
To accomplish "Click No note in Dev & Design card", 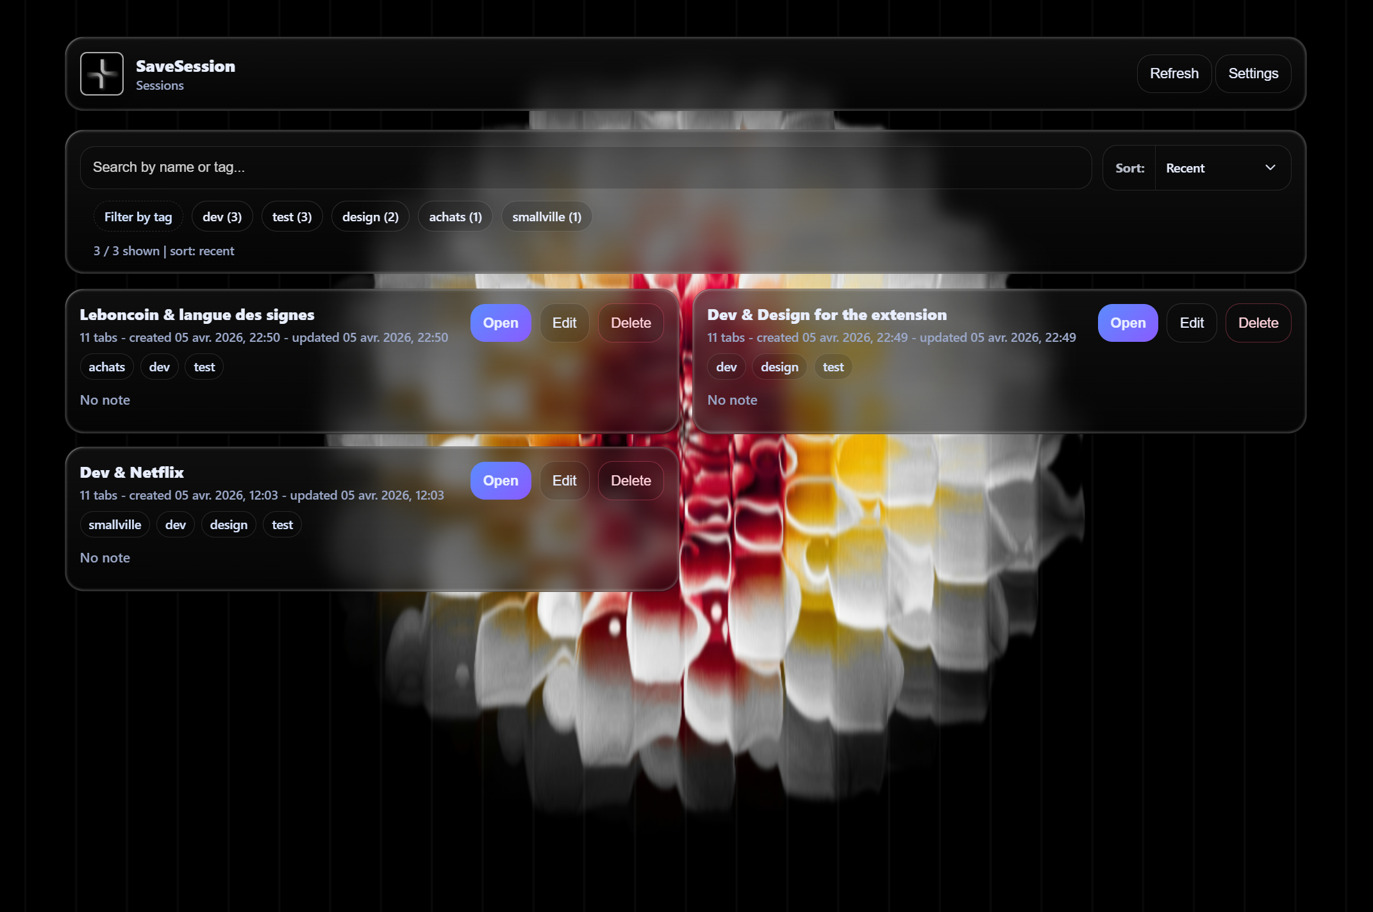I will coord(732,400).
